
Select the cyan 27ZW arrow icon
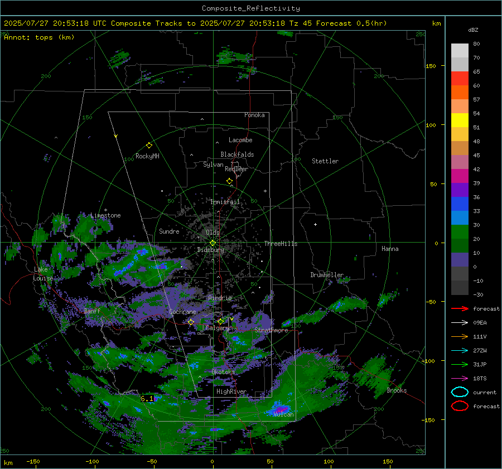[x=460, y=351]
